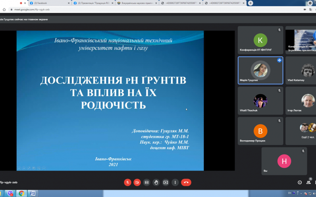
Task: Open the Viber taskbar icon
Action: (10, 193)
